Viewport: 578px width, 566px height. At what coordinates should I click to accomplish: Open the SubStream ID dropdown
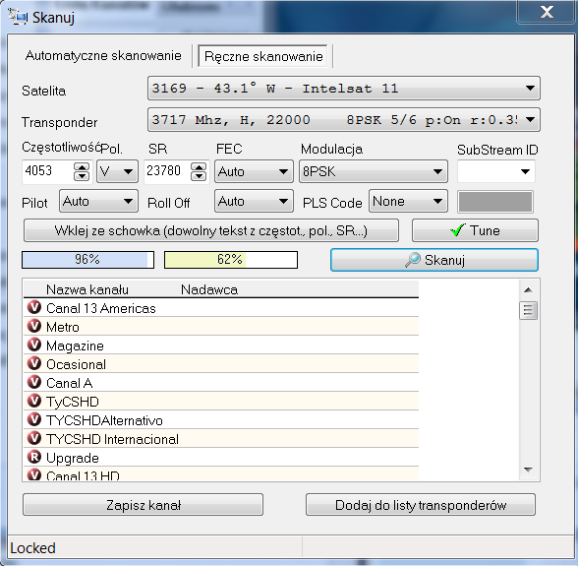coord(496,171)
